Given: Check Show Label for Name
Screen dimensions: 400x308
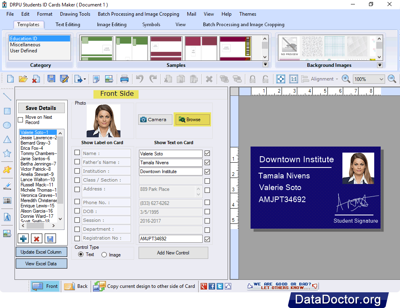Looking at the screenshot, I should pos(77,153).
